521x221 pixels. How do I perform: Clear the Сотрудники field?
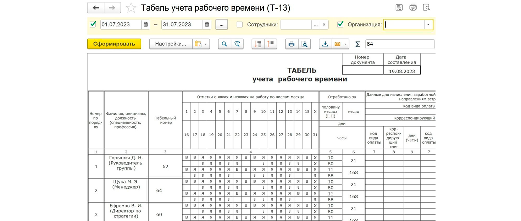(324, 24)
